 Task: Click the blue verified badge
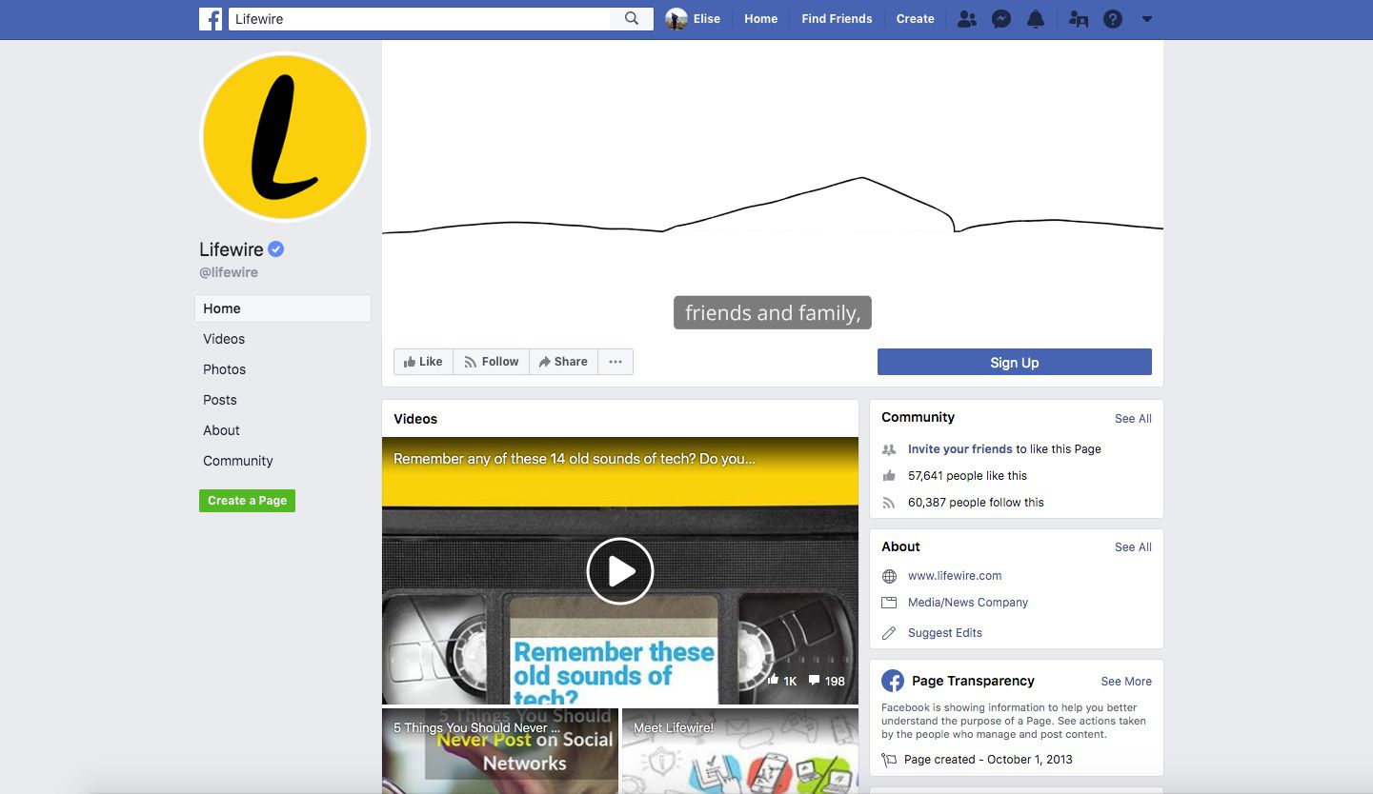click(x=276, y=249)
